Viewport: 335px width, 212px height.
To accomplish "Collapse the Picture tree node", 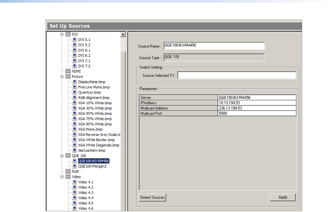I will 62,77.
